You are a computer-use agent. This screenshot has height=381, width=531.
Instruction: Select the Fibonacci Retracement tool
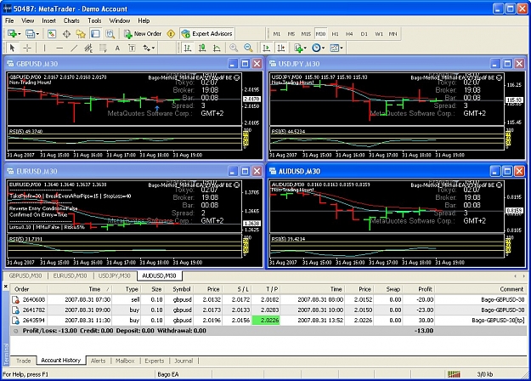coord(103,48)
